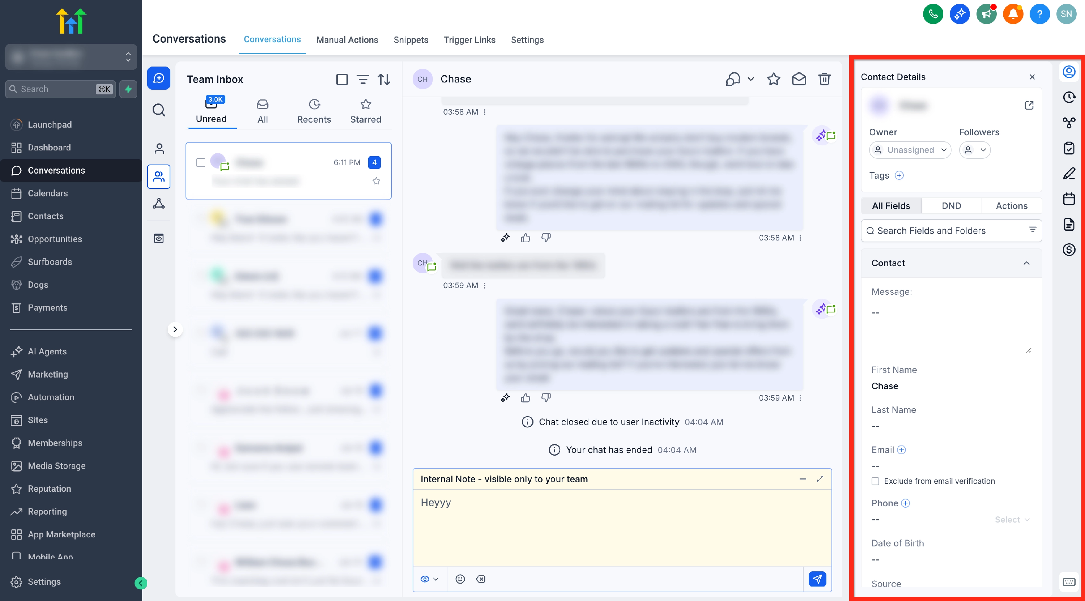The image size is (1085, 601).
Task: Add a tag with plus button
Action: point(899,176)
